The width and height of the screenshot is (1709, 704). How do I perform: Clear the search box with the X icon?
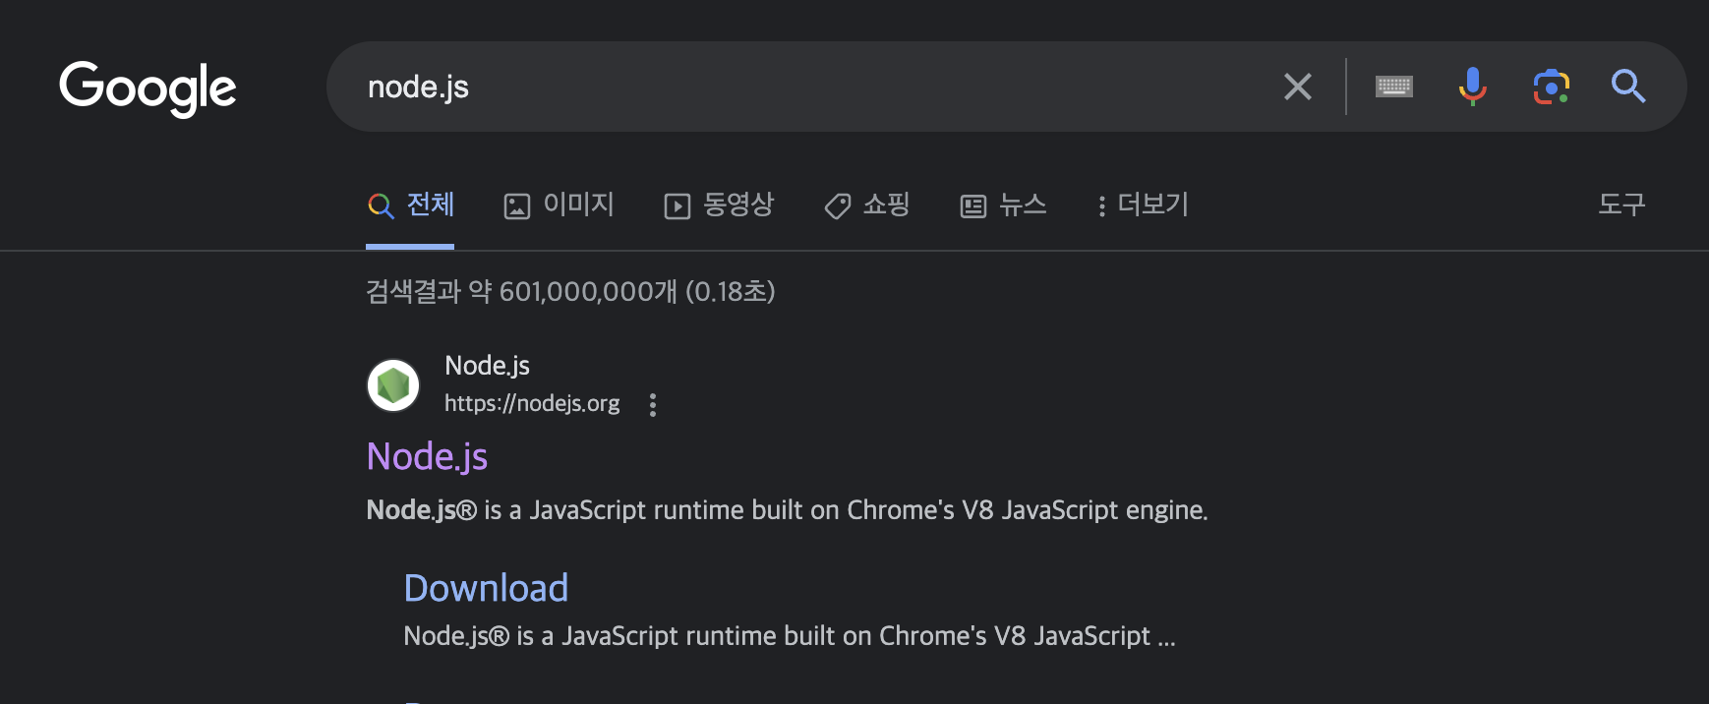(x=1298, y=87)
